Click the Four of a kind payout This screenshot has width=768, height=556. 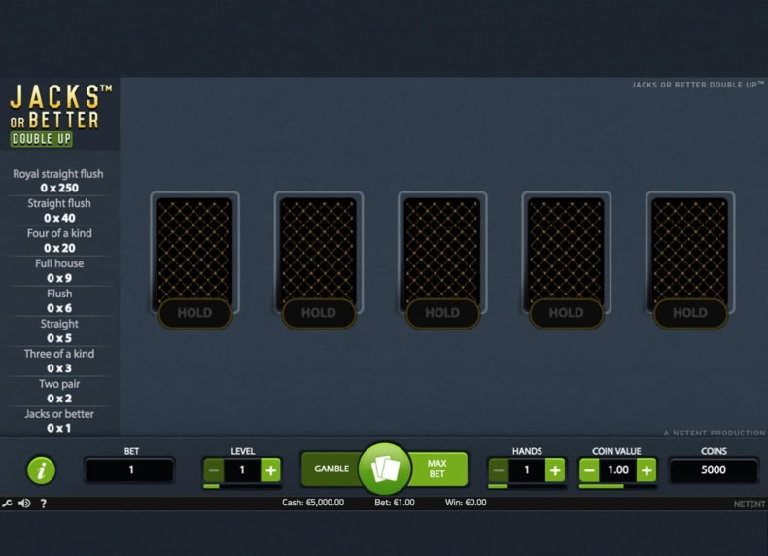pos(58,240)
